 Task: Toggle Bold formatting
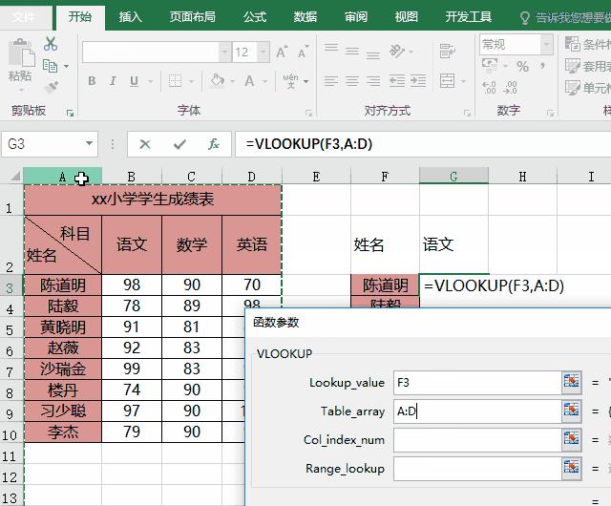92,81
